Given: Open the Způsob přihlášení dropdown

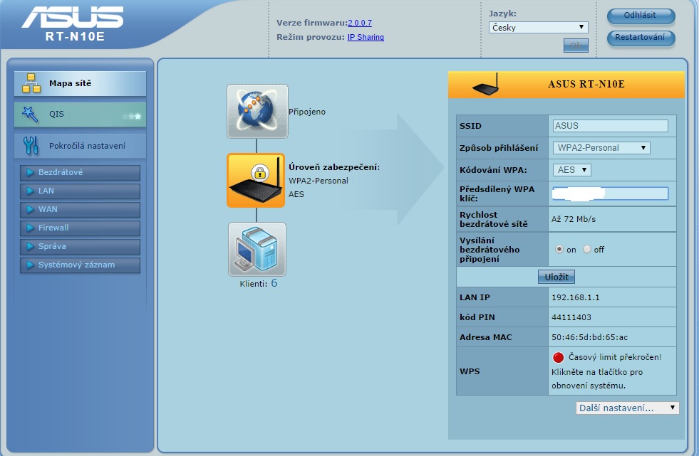Looking at the screenshot, I should coord(601,148).
